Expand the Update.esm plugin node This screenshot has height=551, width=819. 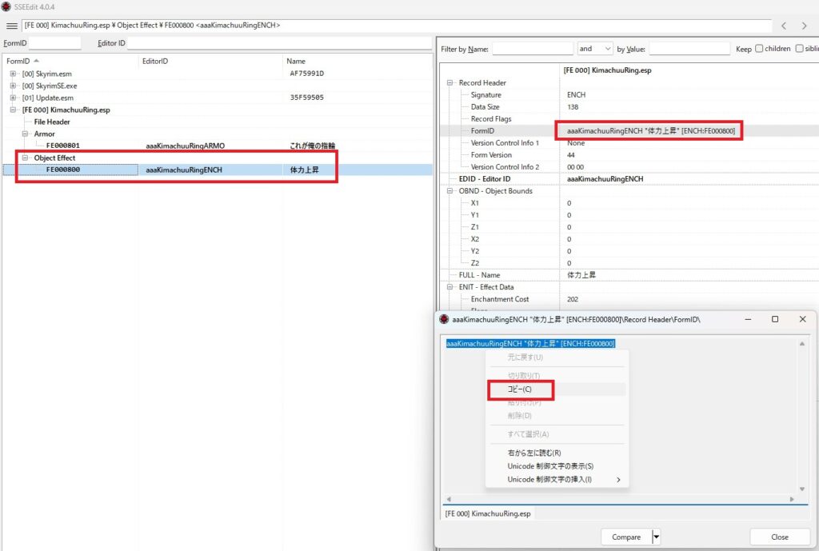click(x=14, y=98)
